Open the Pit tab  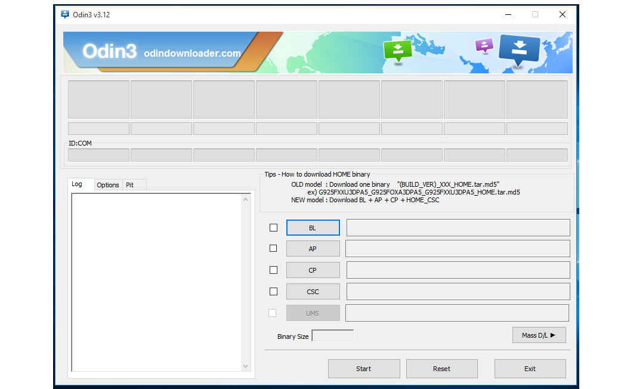click(x=130, y=185)
